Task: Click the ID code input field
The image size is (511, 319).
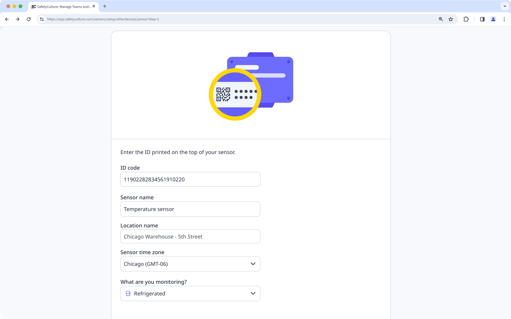Action: [x=190, y=179]
